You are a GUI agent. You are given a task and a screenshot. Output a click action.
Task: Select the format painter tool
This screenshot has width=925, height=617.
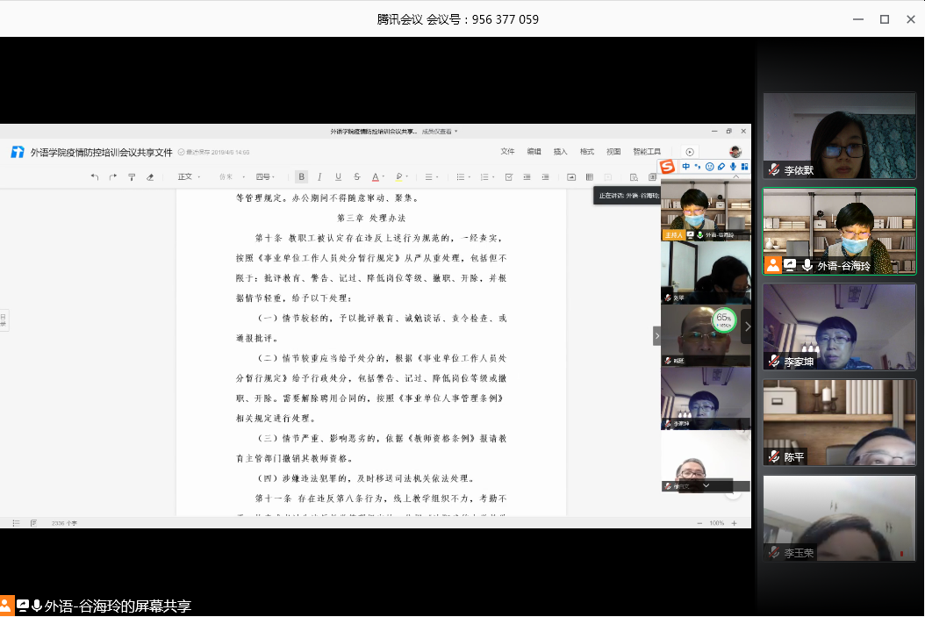[x=132, y=176]
